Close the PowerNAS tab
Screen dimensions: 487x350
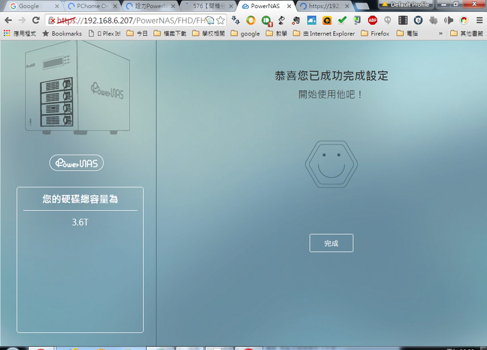point(289,6)
